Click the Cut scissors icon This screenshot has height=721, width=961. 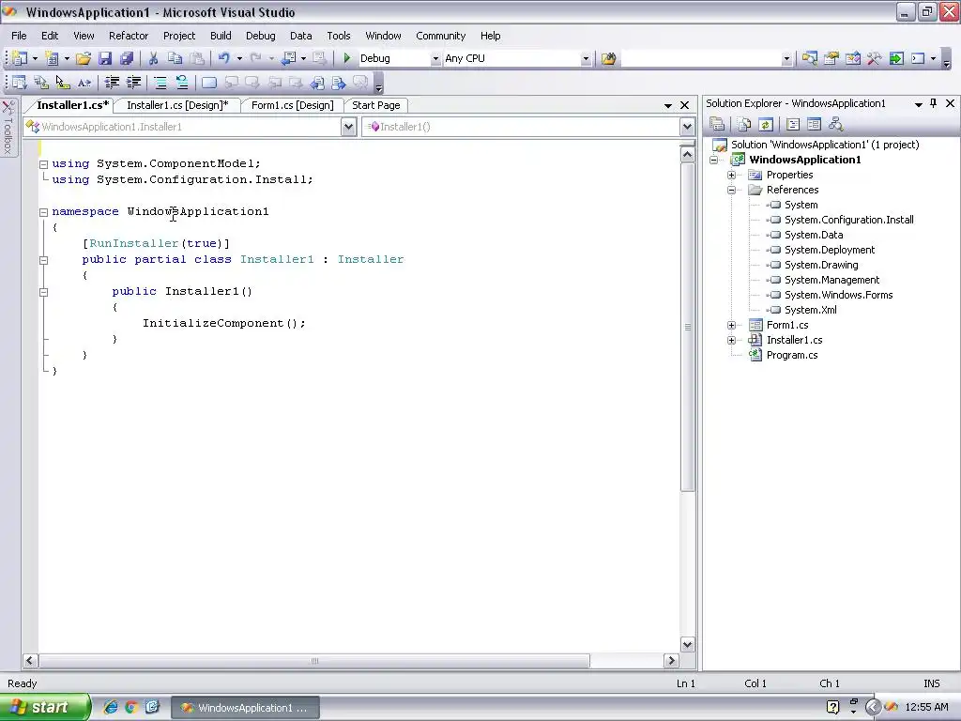(153, 58)
